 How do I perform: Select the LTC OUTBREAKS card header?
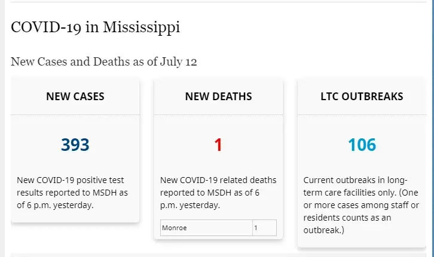click(x=362, y=96)
